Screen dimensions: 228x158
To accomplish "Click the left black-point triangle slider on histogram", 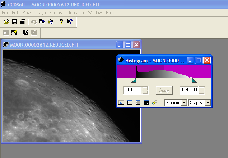I will click(134, 81).
